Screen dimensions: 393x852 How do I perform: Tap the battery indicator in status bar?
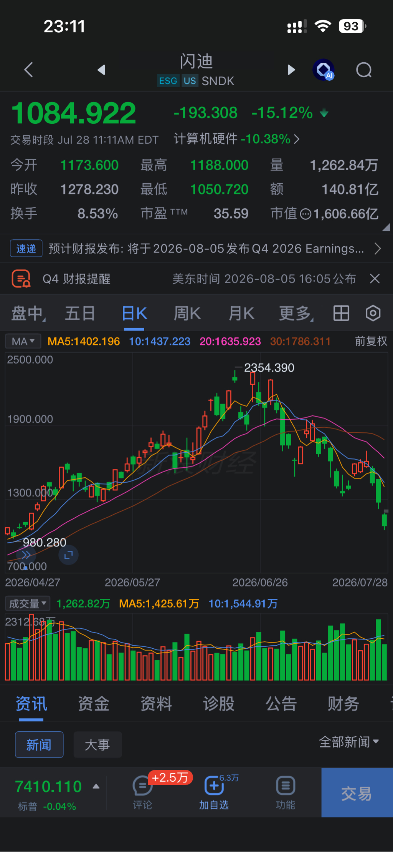point(352,27)
